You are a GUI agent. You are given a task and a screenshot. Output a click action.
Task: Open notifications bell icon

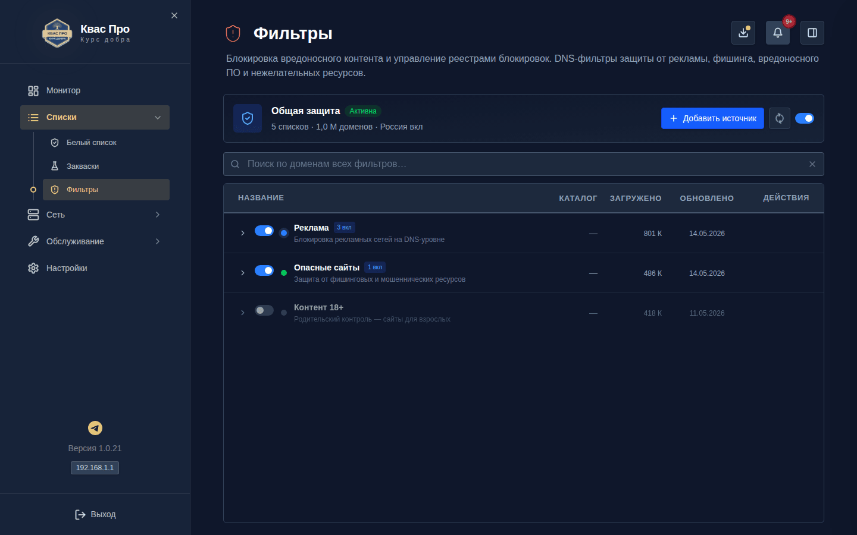tap(778, 33)
